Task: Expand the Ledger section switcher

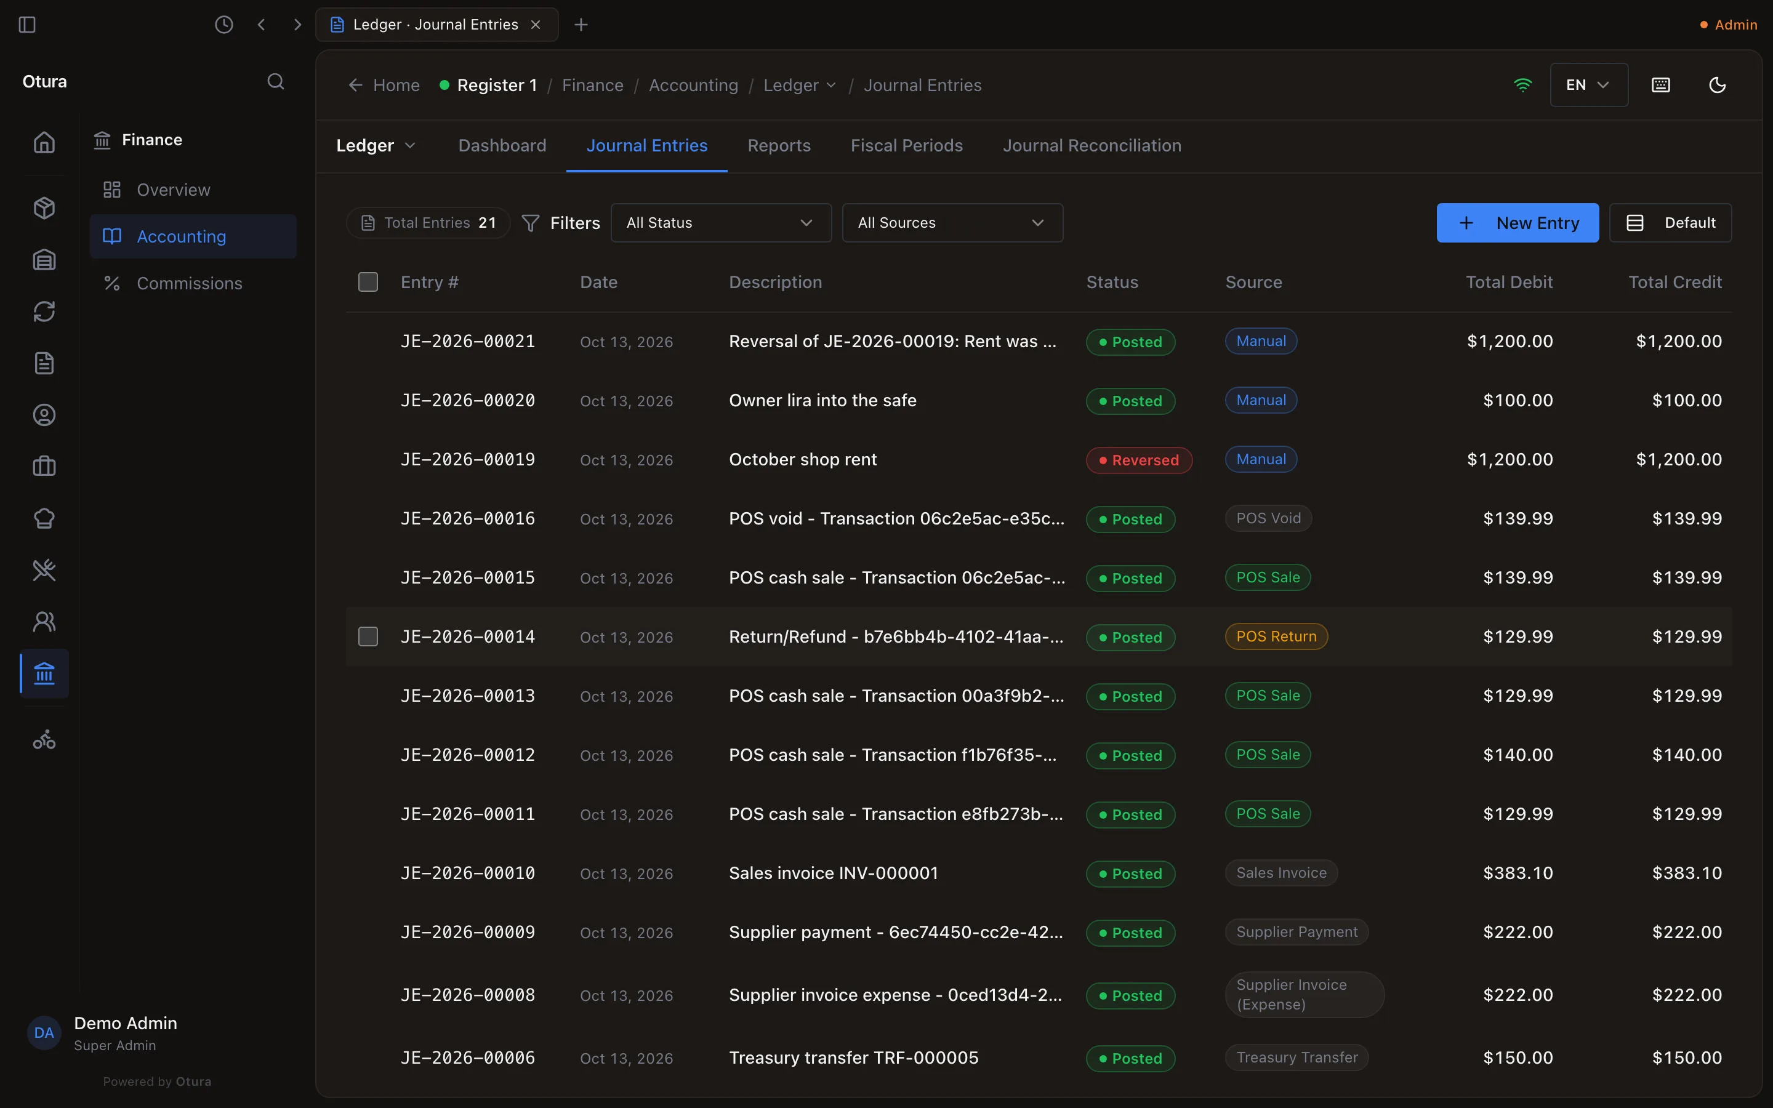Action: 376,146
